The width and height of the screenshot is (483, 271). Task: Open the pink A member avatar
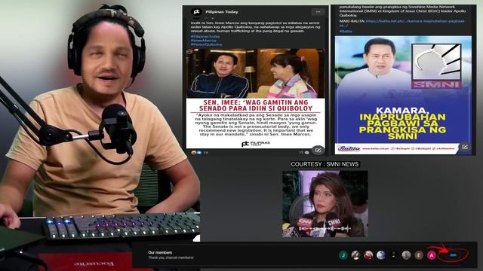click(432, 254)
